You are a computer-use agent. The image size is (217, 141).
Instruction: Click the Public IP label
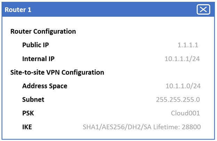(35, 45)
